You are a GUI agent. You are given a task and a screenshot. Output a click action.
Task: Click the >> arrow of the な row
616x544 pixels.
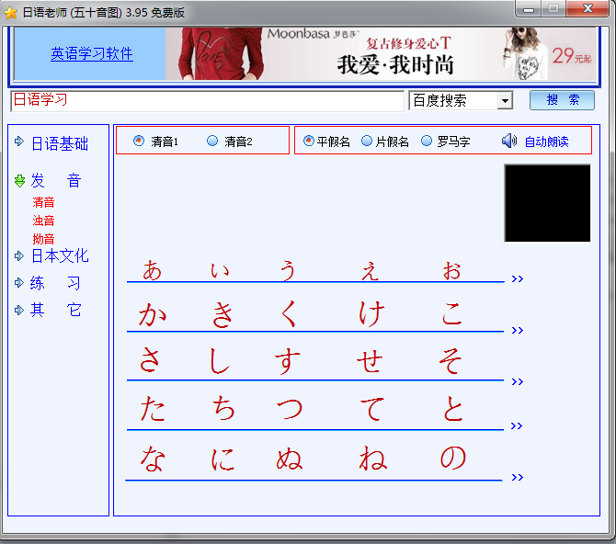517,477
